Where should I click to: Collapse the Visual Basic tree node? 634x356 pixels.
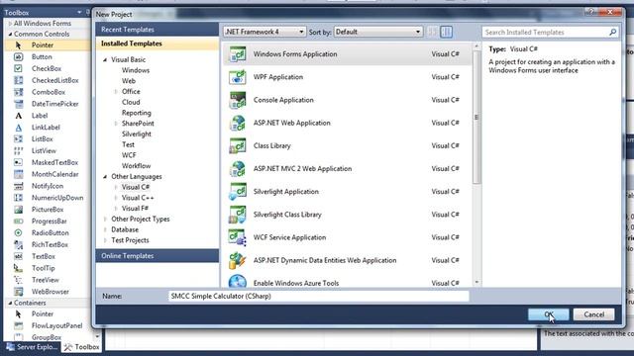coord(105,59)
